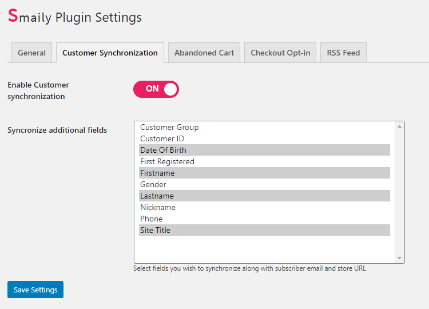The height and width of the screenshot is (309, 429).
Task: Click the Smaily pink S logo
Action: (13, 15)
